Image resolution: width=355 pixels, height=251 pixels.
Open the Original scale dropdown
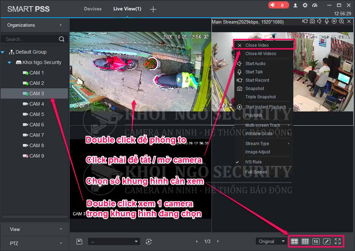[271, 241]
